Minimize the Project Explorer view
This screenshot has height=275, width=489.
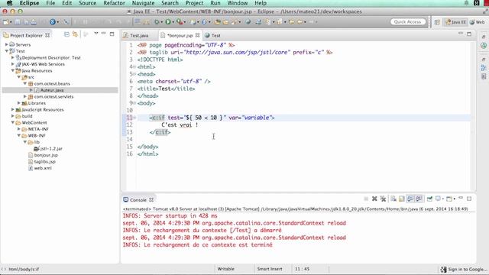(104, 34)
